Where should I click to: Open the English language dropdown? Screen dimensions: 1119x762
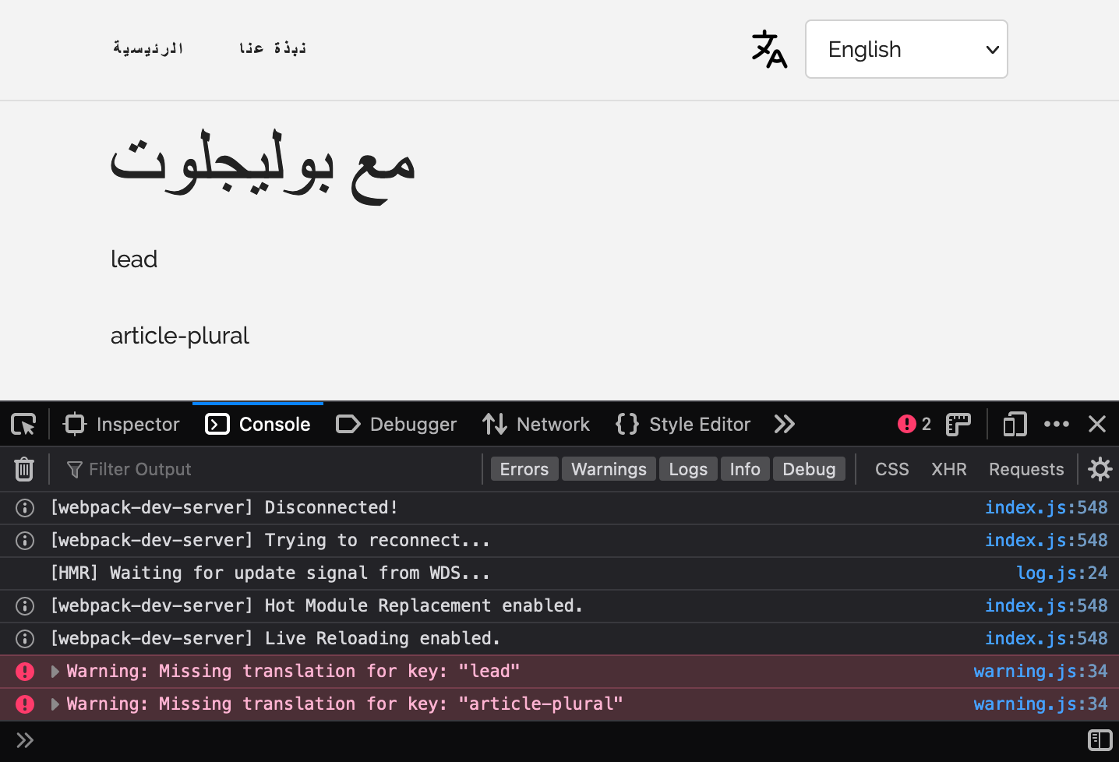click(906, 49)
